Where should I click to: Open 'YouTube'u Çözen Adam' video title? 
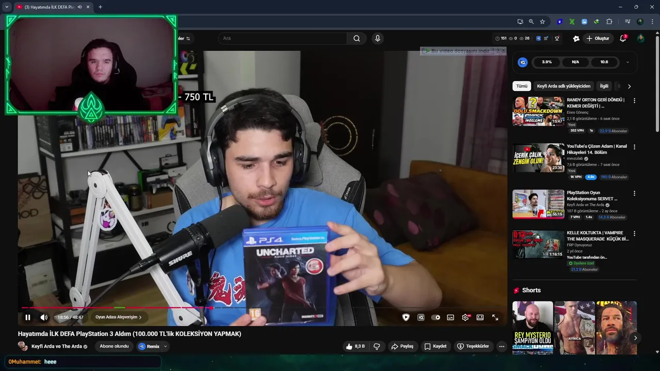coord(597,149)
